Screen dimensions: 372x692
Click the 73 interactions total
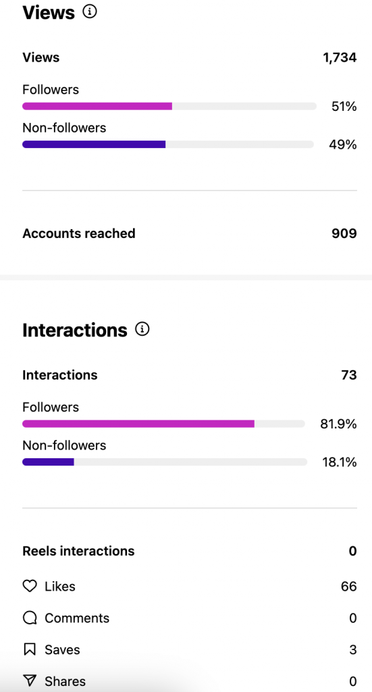[348, 374]
